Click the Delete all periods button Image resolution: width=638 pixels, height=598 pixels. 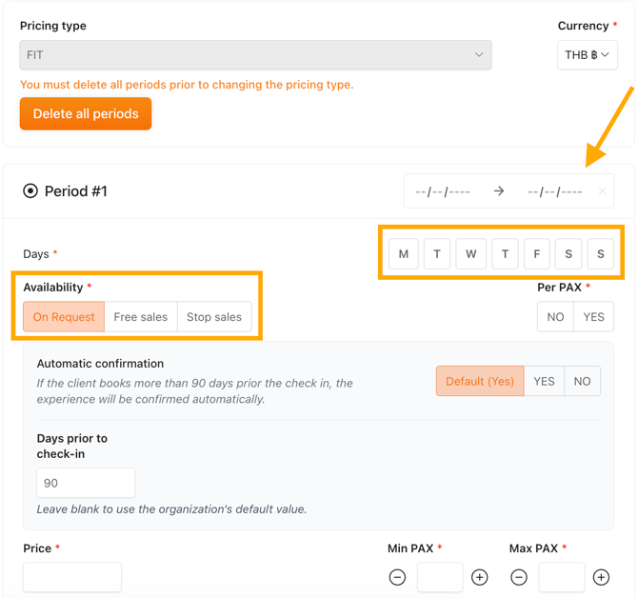coord(86,113)
